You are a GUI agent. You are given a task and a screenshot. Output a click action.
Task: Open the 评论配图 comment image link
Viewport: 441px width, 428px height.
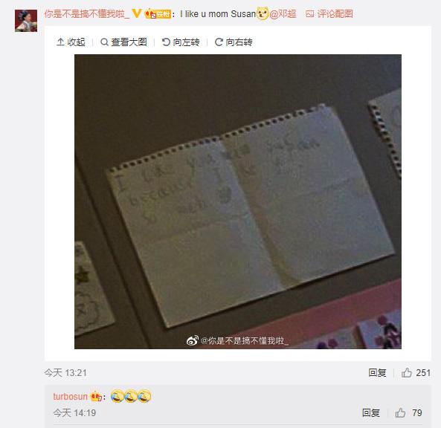[x=329, y=13]
